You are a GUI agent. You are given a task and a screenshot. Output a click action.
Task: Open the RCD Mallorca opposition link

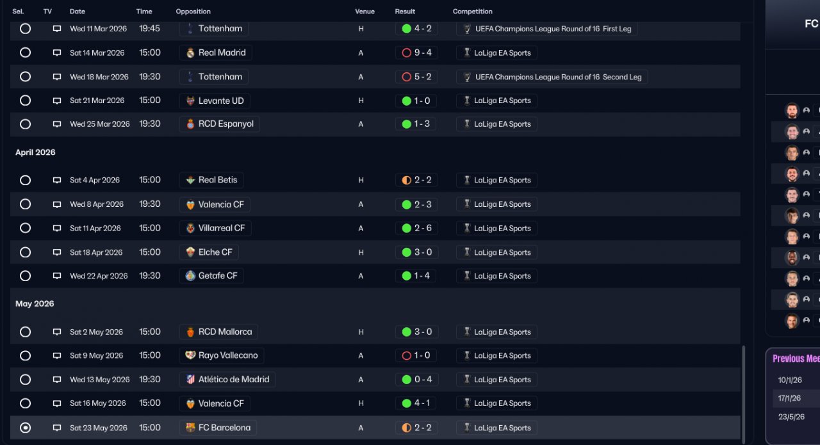[x=225, y=332]
